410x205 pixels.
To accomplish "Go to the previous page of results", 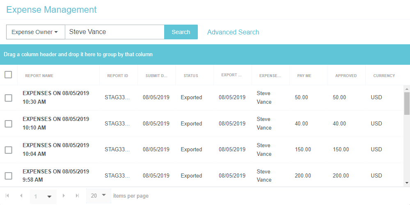I will 21,196.
